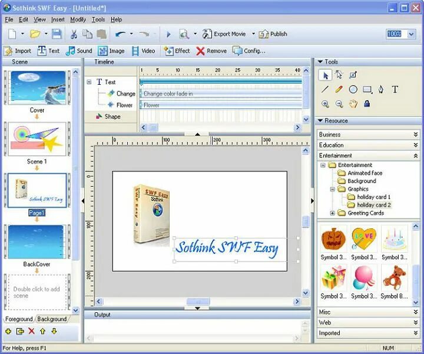The width and height of the screenshot is (424, 354).
Task: Select the Transform tool
Action: (353, 75)
